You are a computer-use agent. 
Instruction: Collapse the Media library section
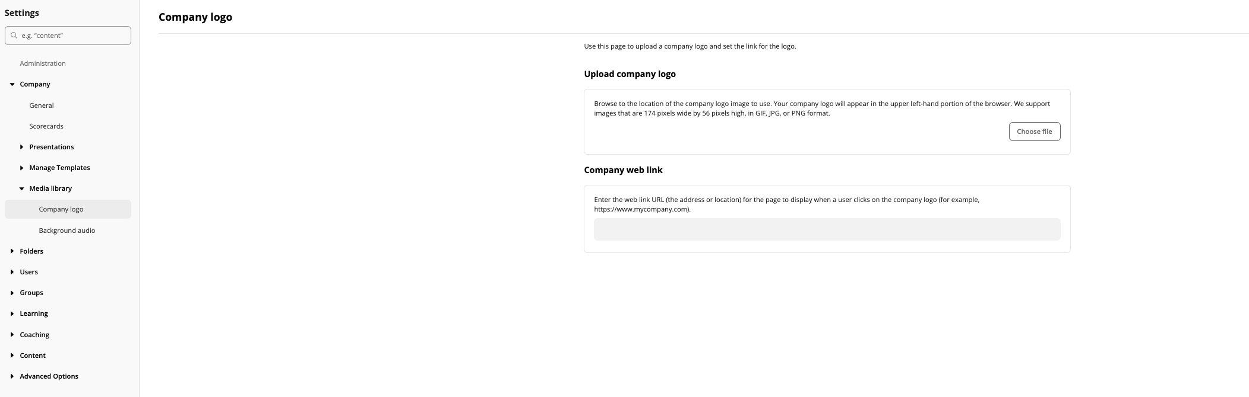[x=22, y=188]
